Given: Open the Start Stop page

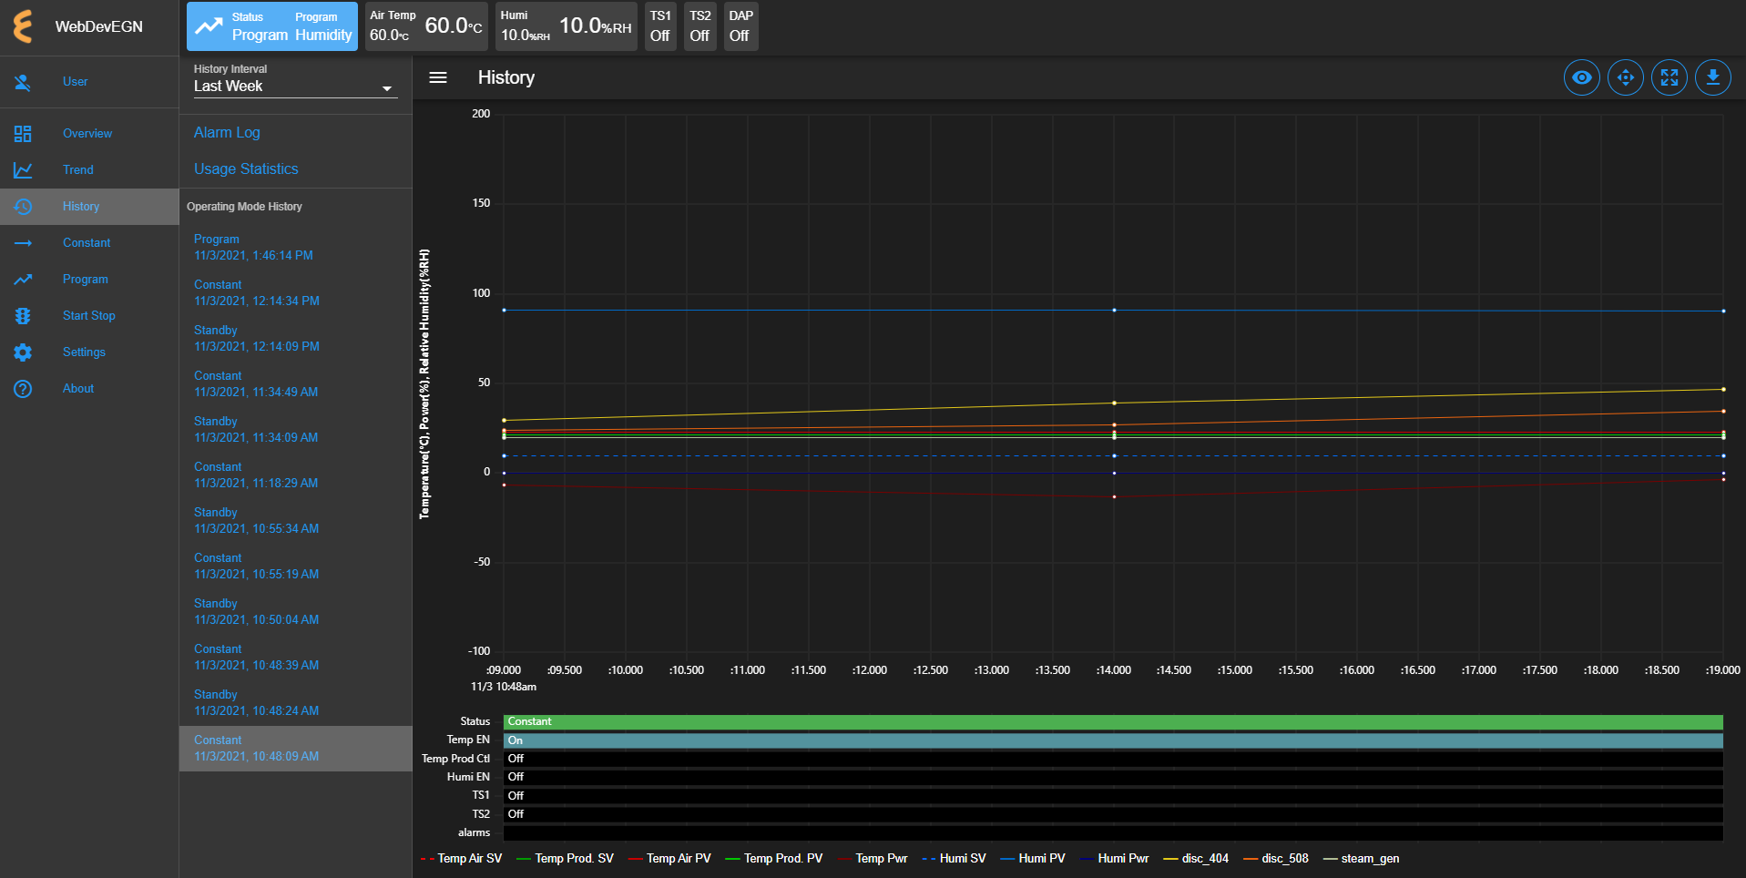Looking at the screenshot, I should click(89, 316).
